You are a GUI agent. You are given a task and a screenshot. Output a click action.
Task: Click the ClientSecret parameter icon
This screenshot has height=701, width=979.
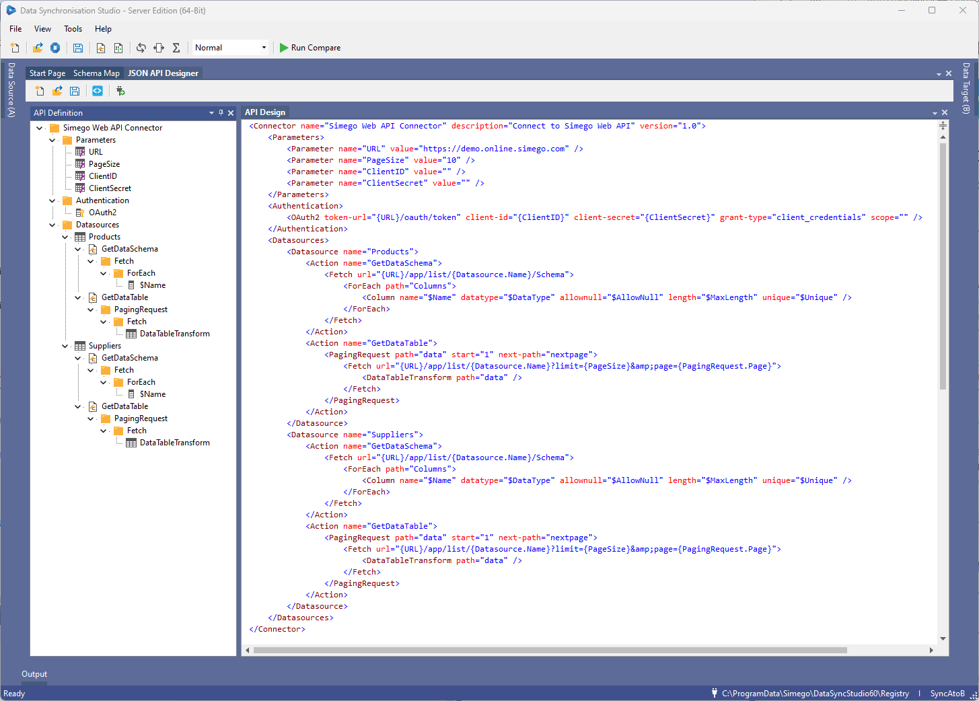point(80,188)
